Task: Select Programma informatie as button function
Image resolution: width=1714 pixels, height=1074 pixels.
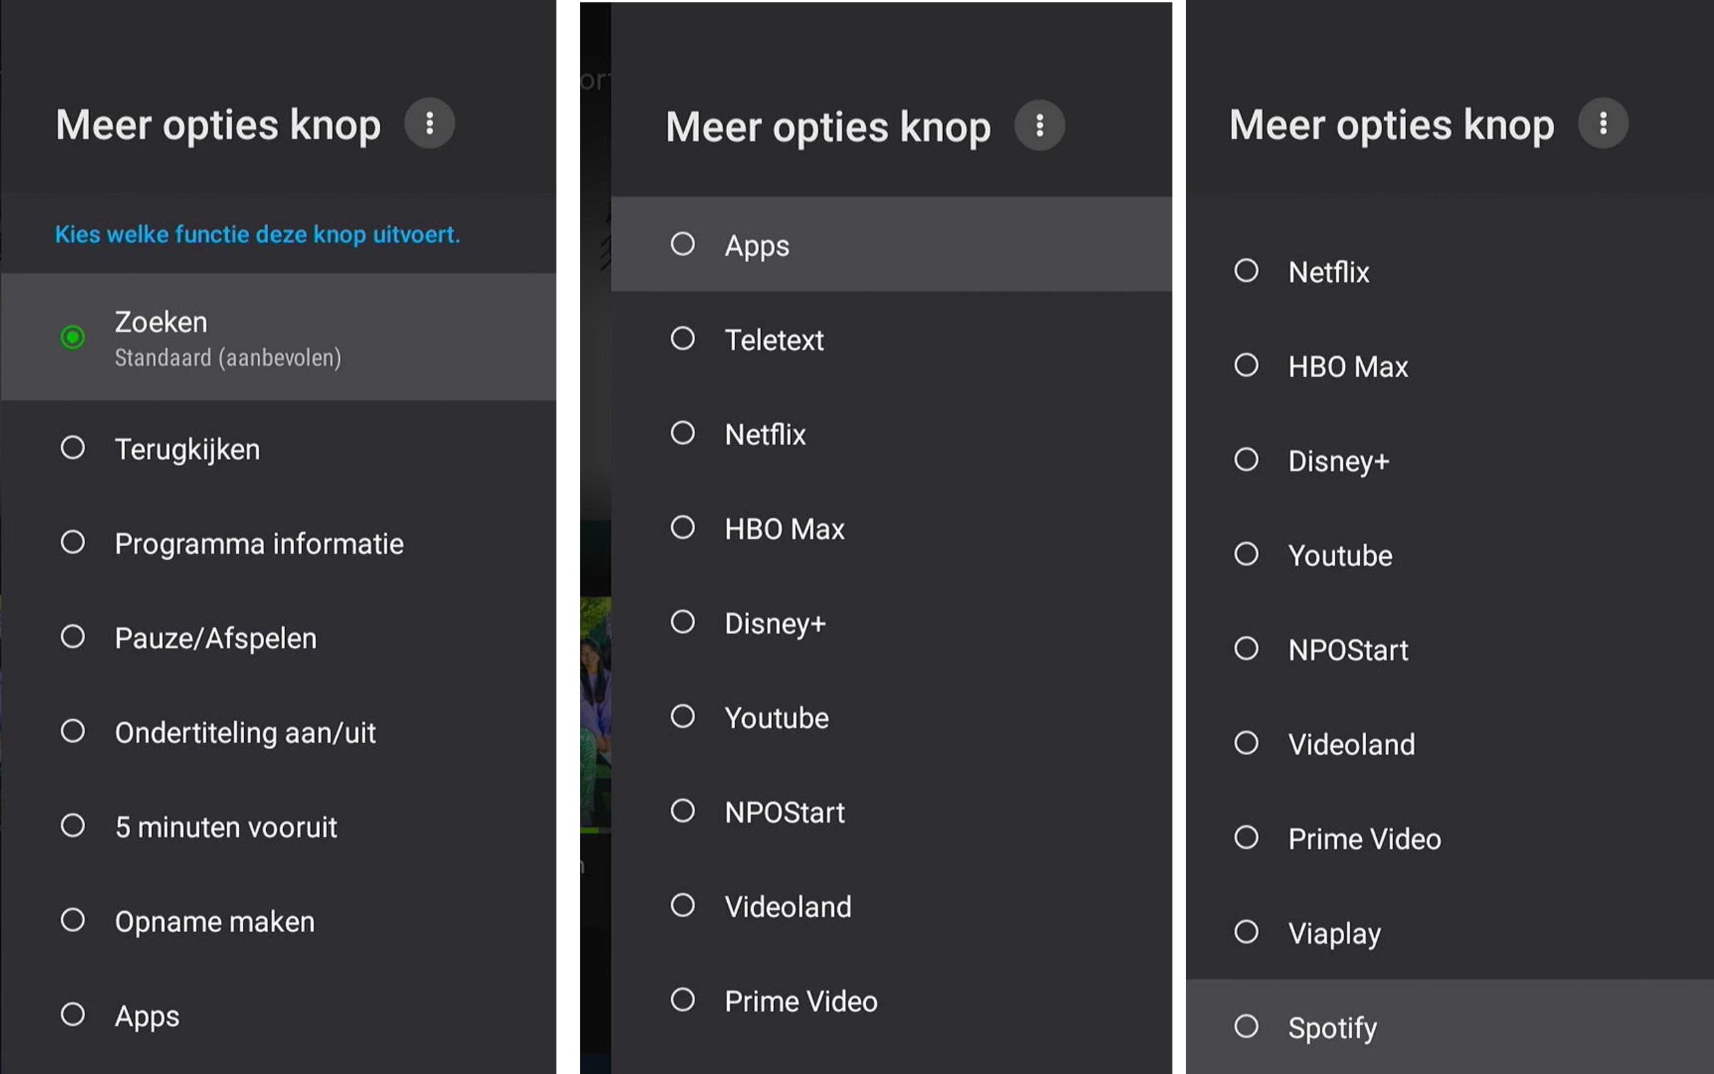Action: [x=72, y=543]
